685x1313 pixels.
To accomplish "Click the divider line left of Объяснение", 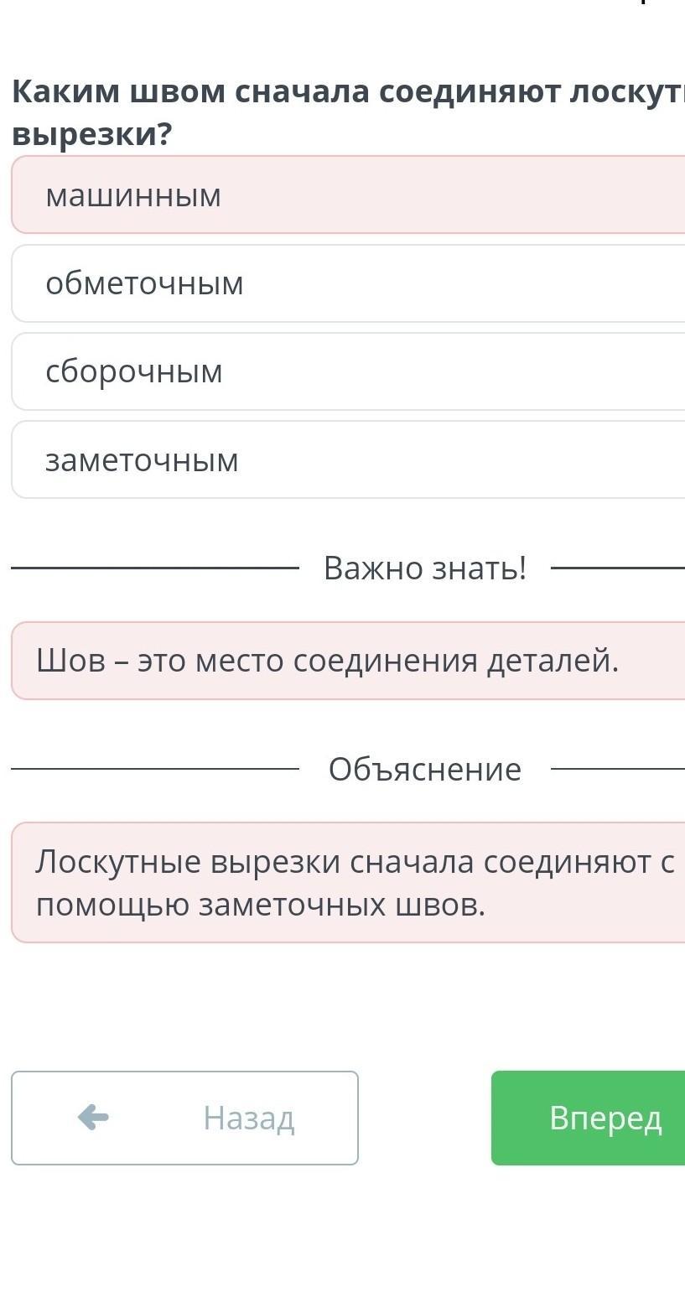I will click(x=155, y=768).
